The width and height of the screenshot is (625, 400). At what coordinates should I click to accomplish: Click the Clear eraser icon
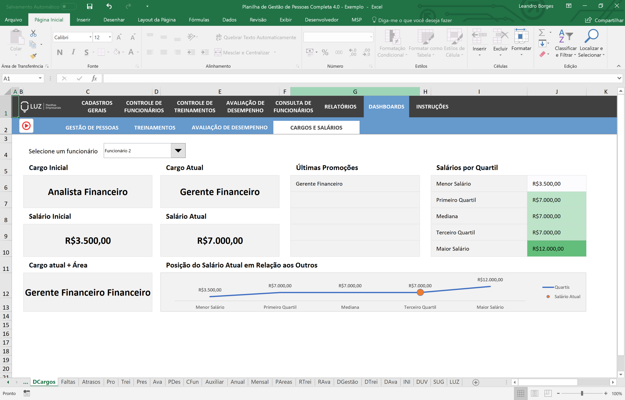point(542,54)
